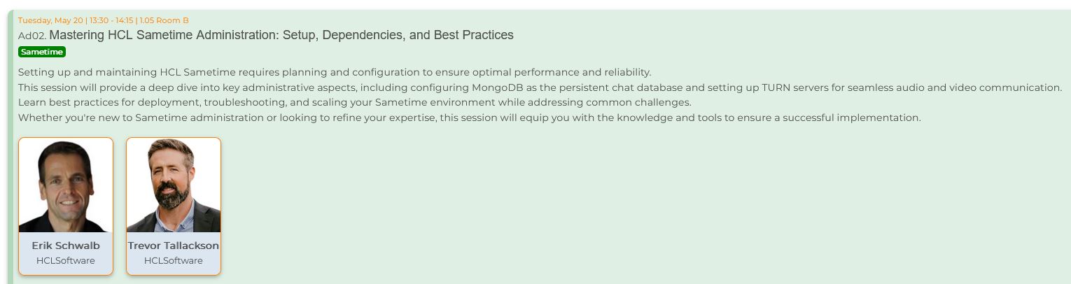Click the Erik Schwalb name label
1071x284 pixels.
[66, 246]
